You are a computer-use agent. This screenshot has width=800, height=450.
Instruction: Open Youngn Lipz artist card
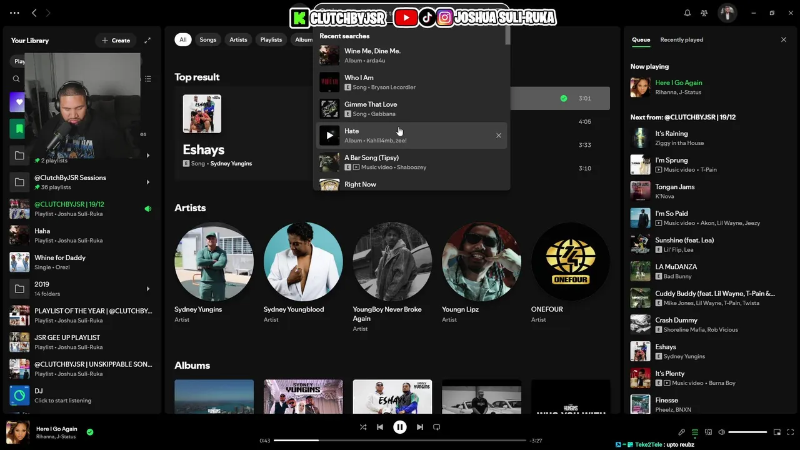coord(481,273)
